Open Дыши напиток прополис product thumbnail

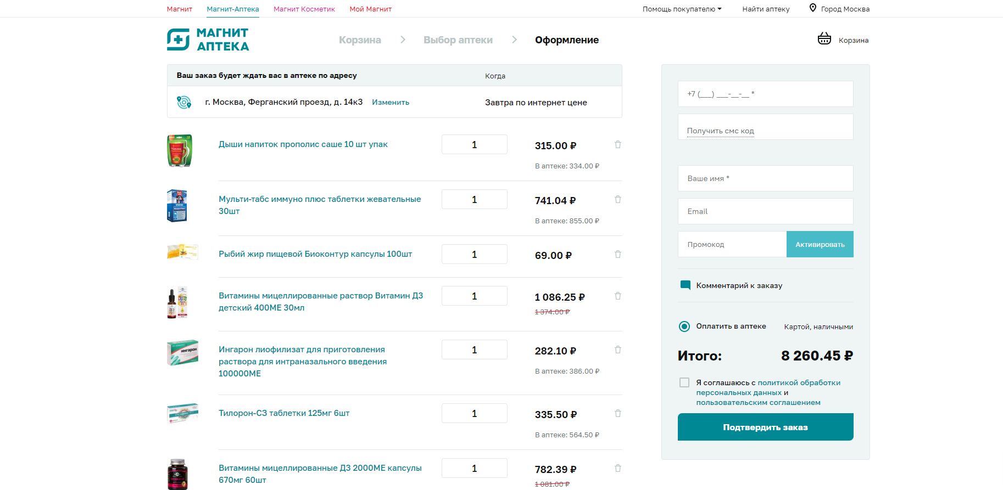(180, 150)
